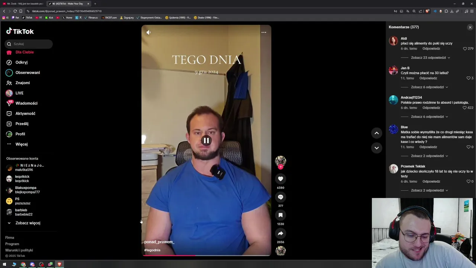Share video using the arrow icon
The height and width of the screenshot is (268, 476).
pos(280,233)
